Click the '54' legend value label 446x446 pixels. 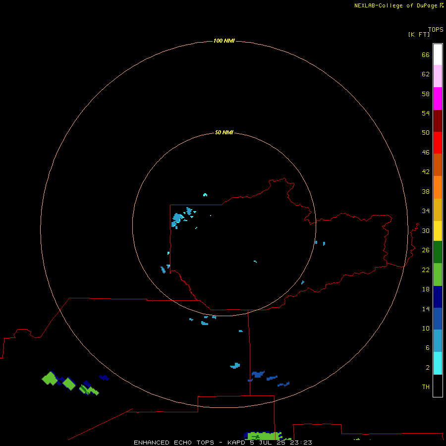(426, 113)
